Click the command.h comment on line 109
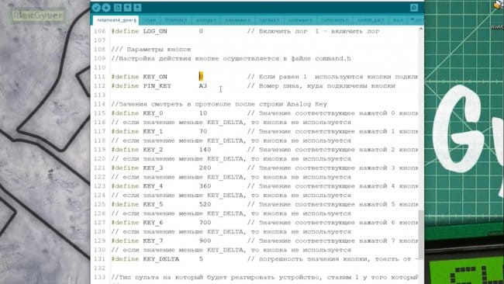 333,58
